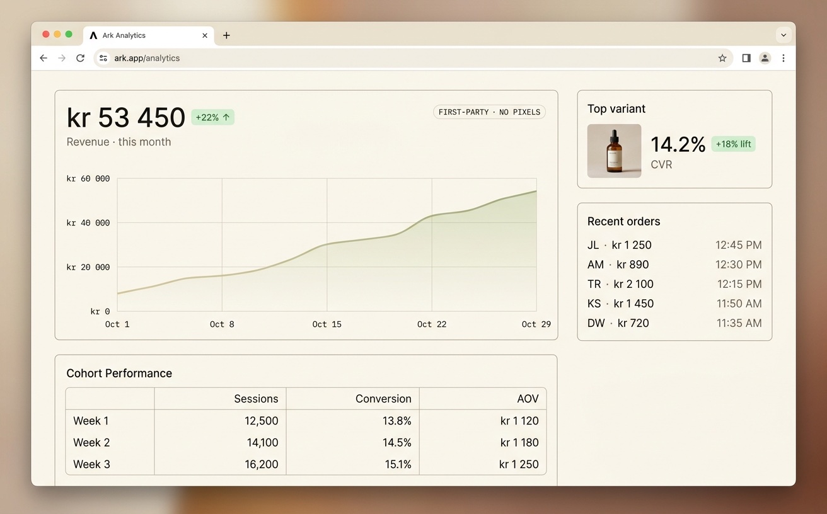
Task: Open the browser three-dot menu
Action: [x=784, y=58]
